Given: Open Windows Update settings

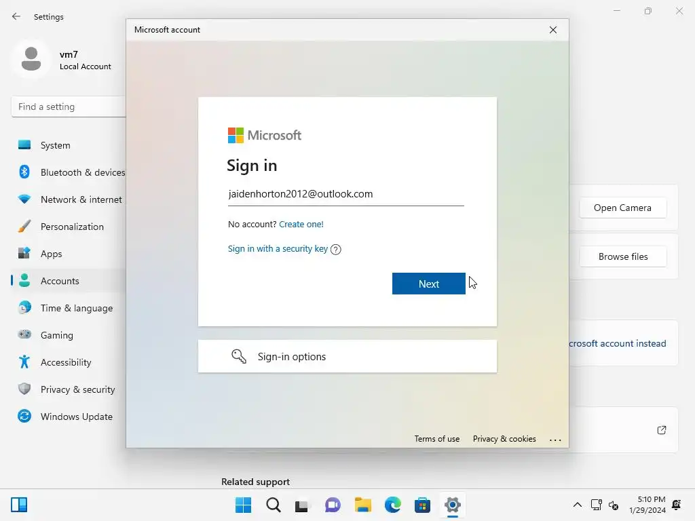Looking at the screenshot, I should click(70, 416).
